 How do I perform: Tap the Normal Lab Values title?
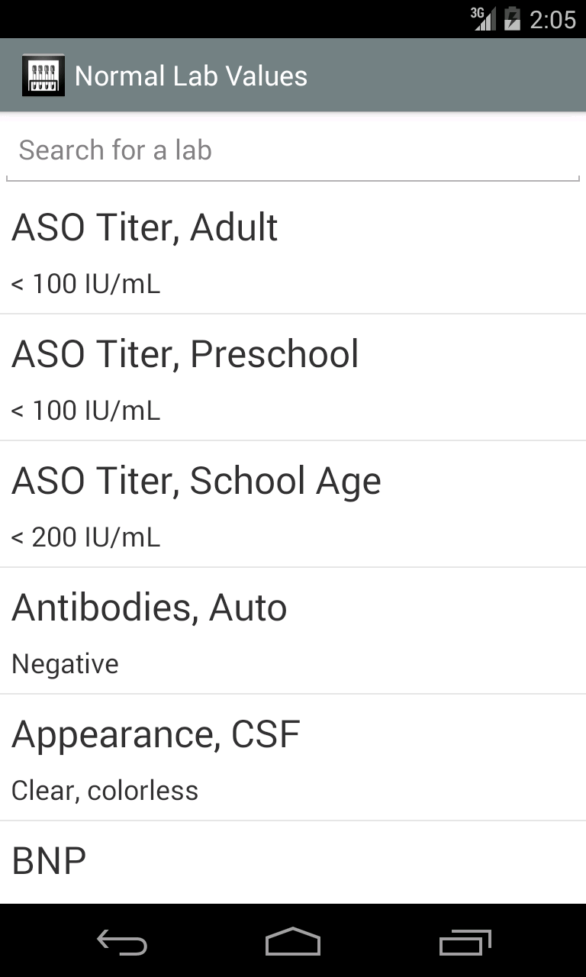[x=191, y=76]
